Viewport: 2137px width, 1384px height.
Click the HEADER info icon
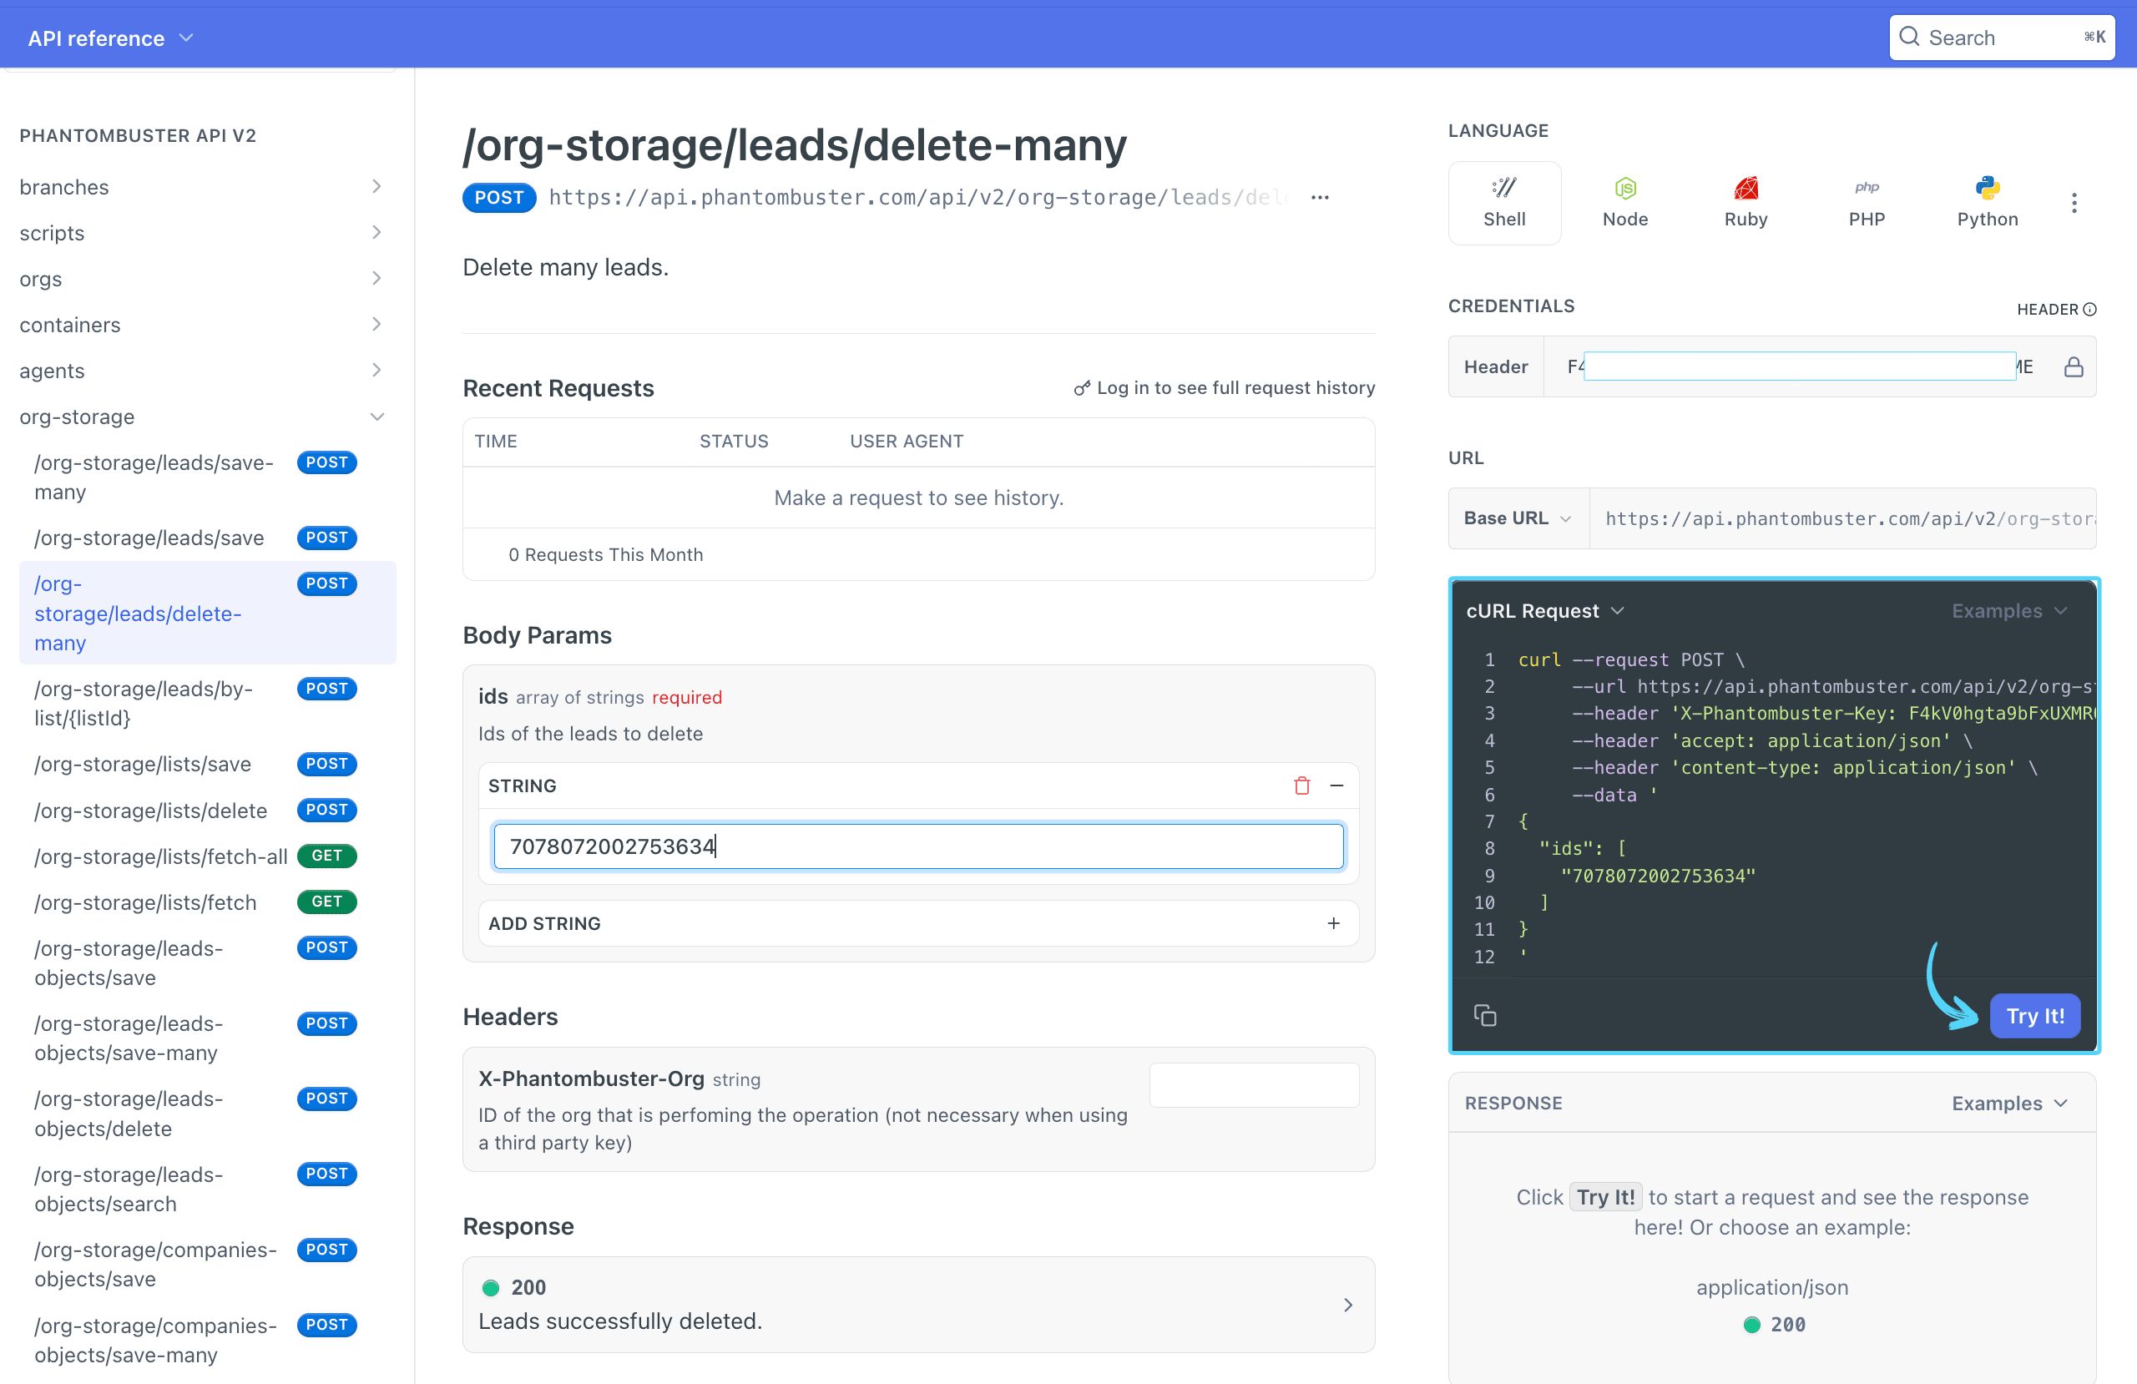(2089, 309)
